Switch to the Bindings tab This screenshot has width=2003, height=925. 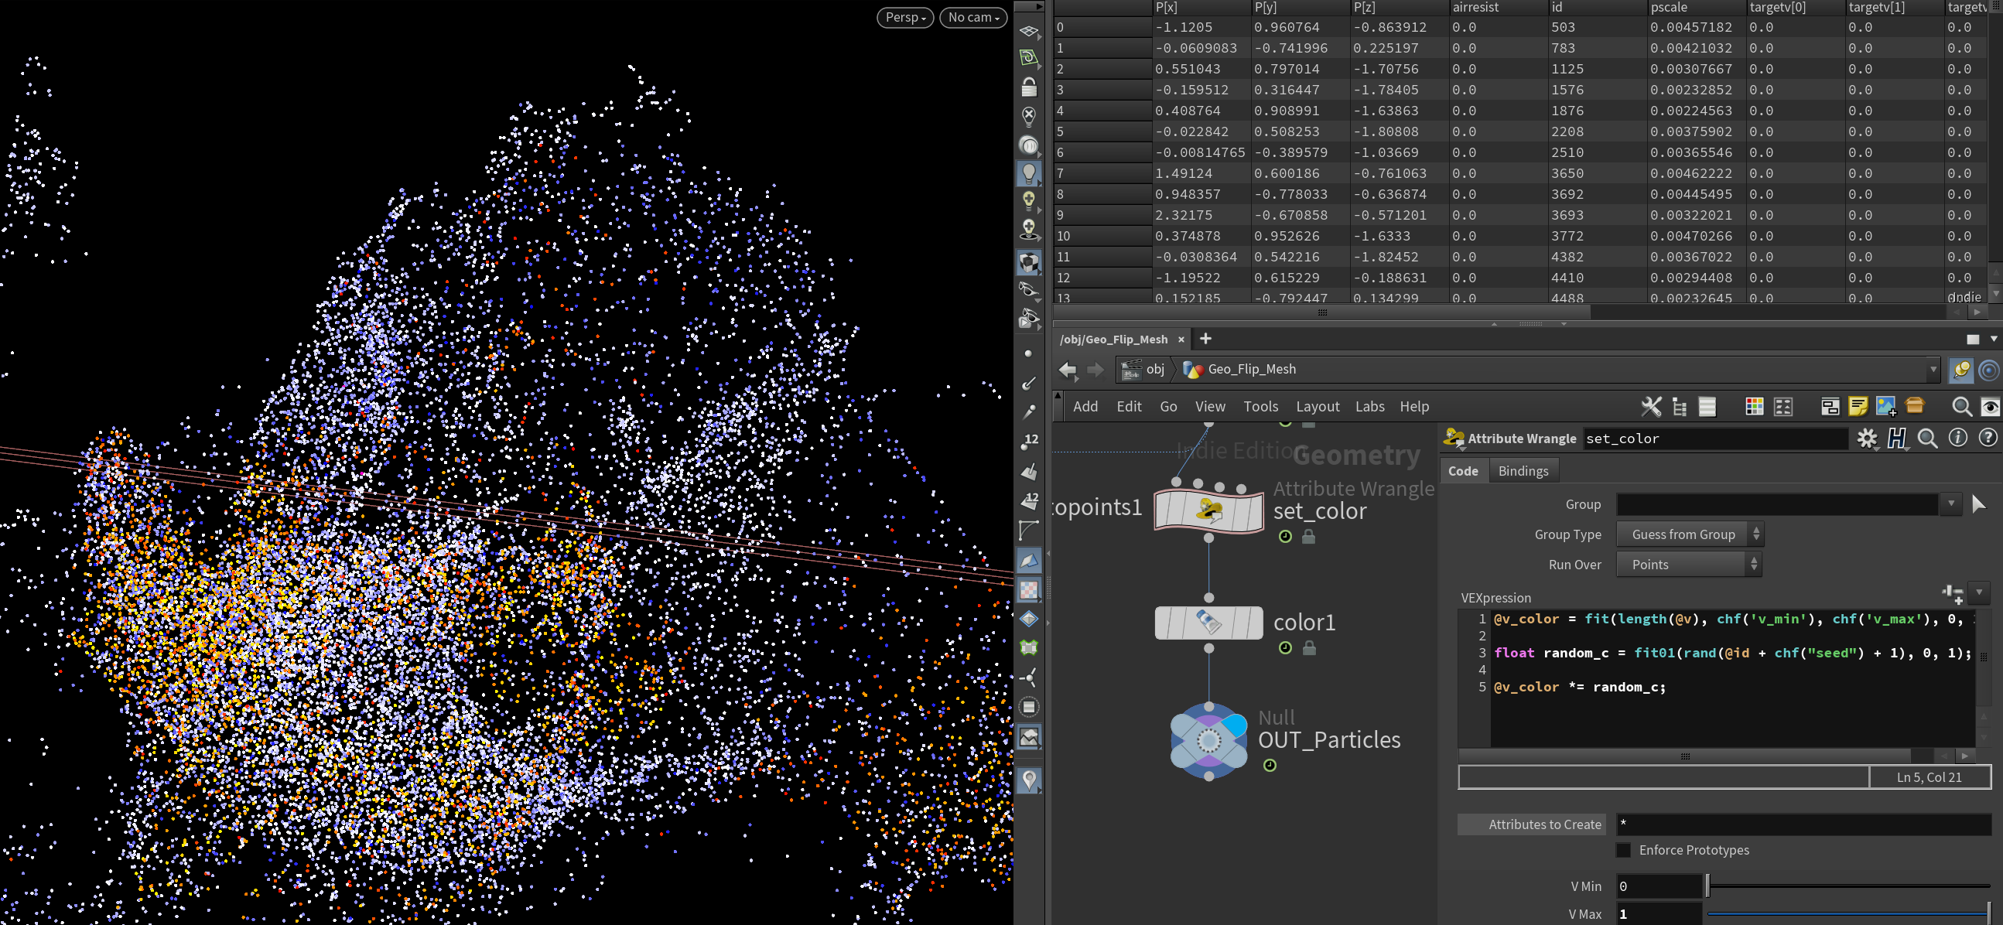1523,471
